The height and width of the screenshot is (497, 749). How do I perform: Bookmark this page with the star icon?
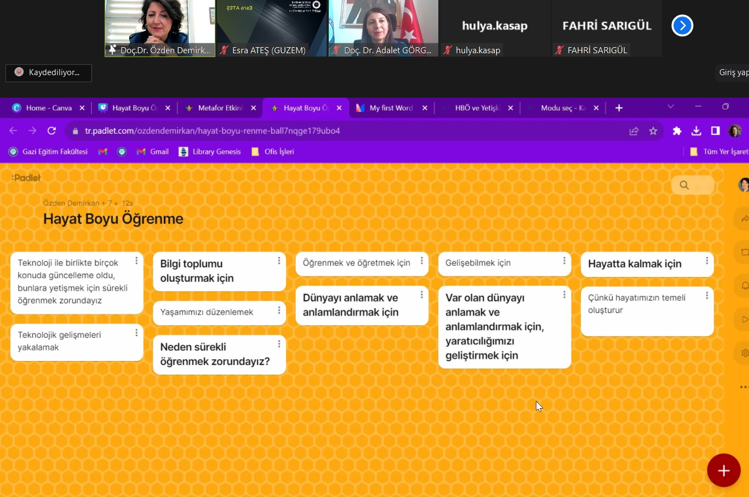(x=653, y=131)
